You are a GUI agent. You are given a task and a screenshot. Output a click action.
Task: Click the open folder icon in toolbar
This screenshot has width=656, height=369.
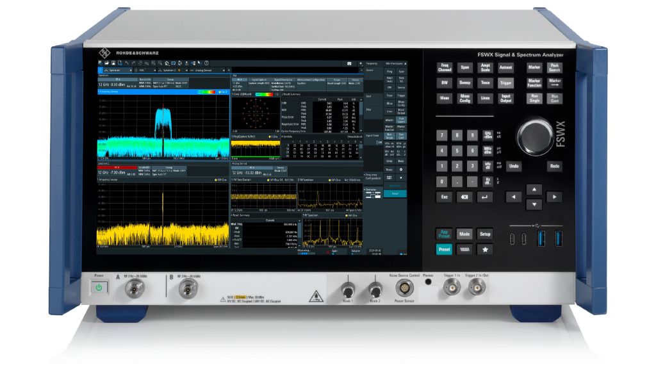(x=107, y=63)
